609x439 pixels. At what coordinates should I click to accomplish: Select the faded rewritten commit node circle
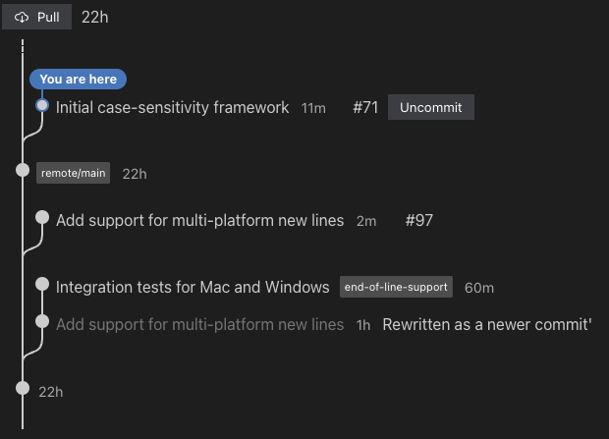42,322
